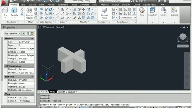Image resolution: width=192 pixels, height=108 pixels.
Task: Activate the Extrude tool
Action: [14, 12]
